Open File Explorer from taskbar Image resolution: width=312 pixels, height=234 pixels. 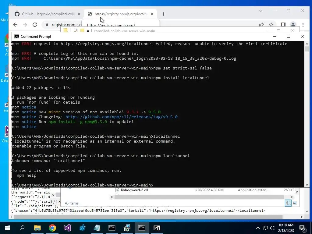click(37, 228)
